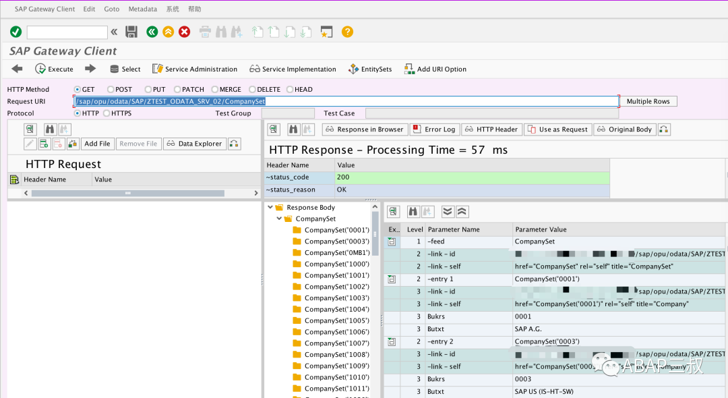Click the details icon in parameter table toolbar
The image size is (728, 398).
(393, 212)
